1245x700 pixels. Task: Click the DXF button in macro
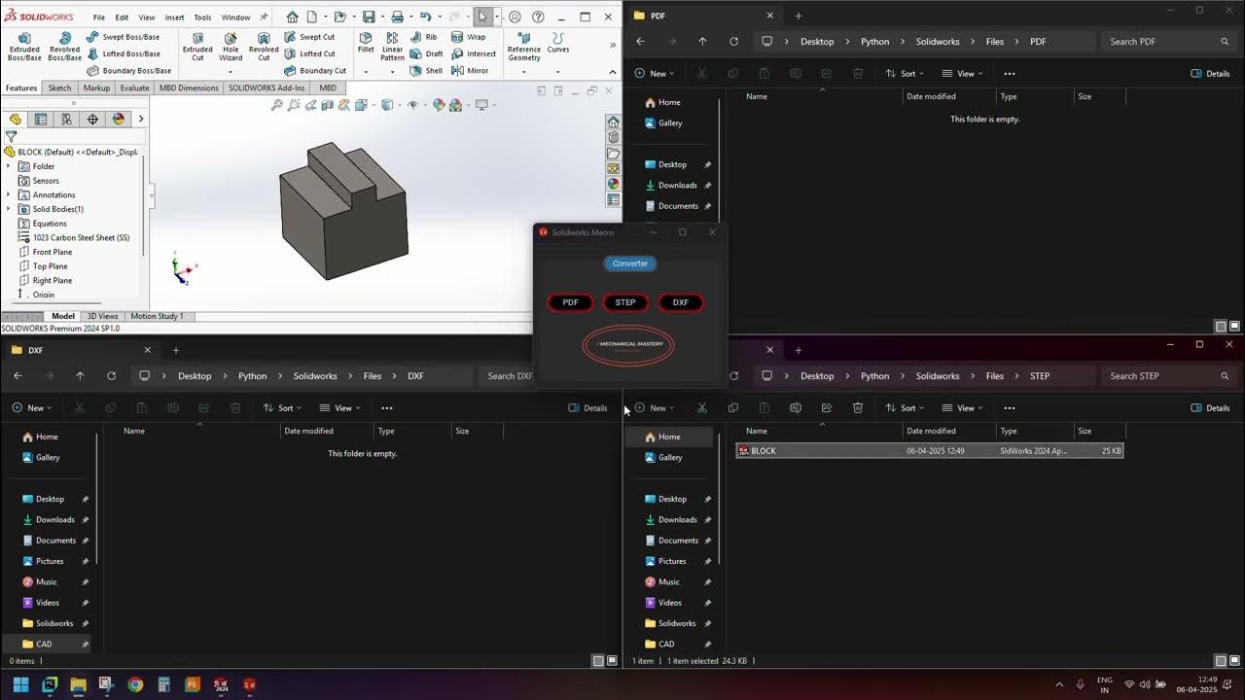coord(680,302)
